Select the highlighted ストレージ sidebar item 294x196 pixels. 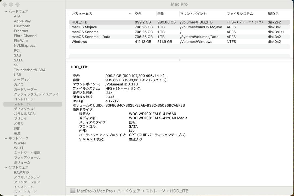tap(33, 104)
